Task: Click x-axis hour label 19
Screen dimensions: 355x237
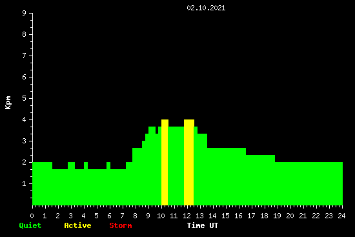Action: coord(277,216)
